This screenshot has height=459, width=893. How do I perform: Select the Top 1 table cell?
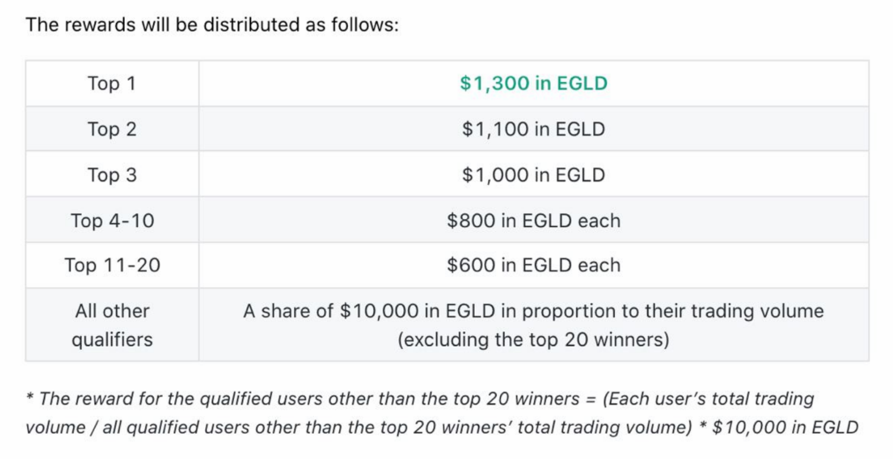112,83
